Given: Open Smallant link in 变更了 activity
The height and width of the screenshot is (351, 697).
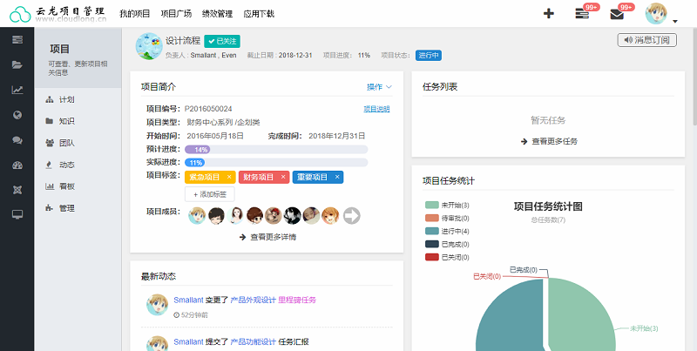Looking at the screenshot, I should coord(188,300).
